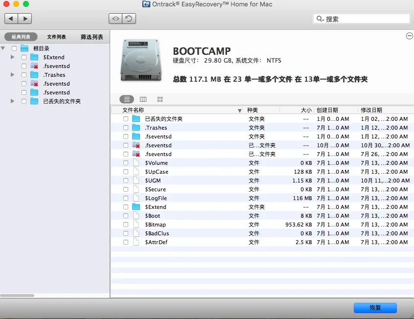Image resolution: width=414 pixels, height=319 pixels.
Task: Click the circular-arrow refresh toolbar icon
Action: coord(129,19)
